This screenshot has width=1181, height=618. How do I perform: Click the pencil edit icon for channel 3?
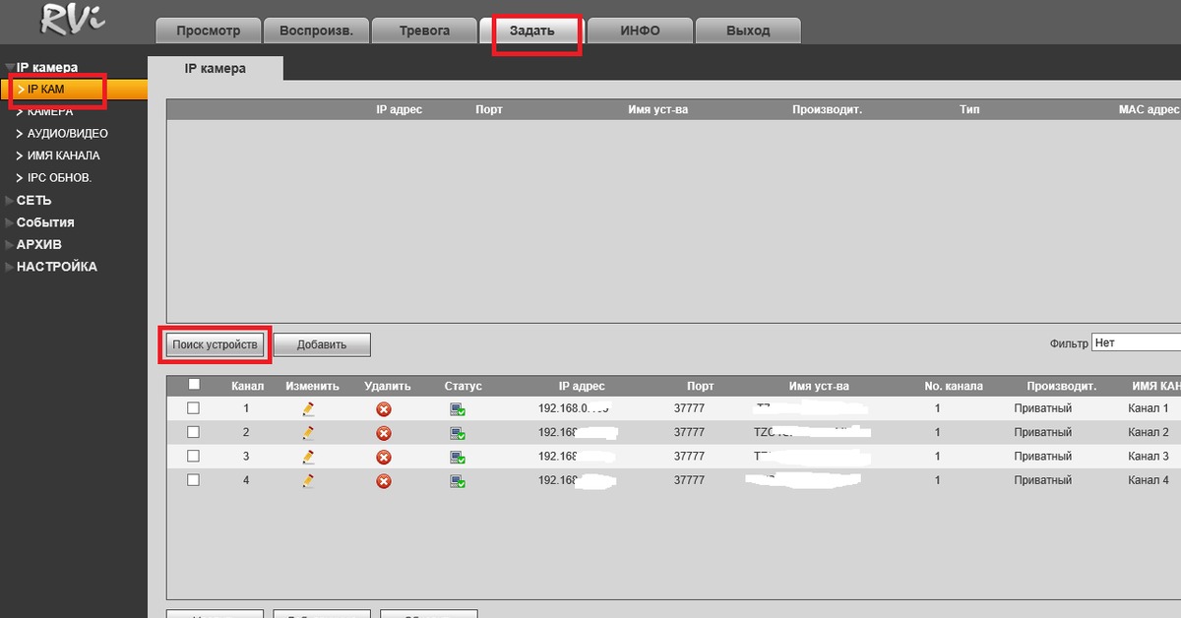(308, 457)
